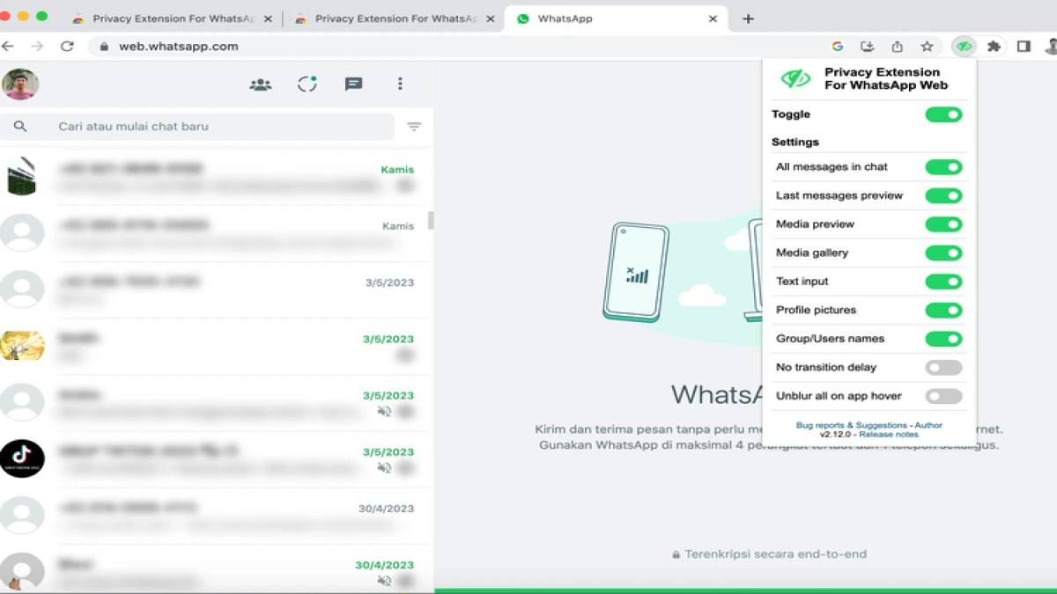Open the Author link
Screen dimensions: 1057x594
pos(928,425)
